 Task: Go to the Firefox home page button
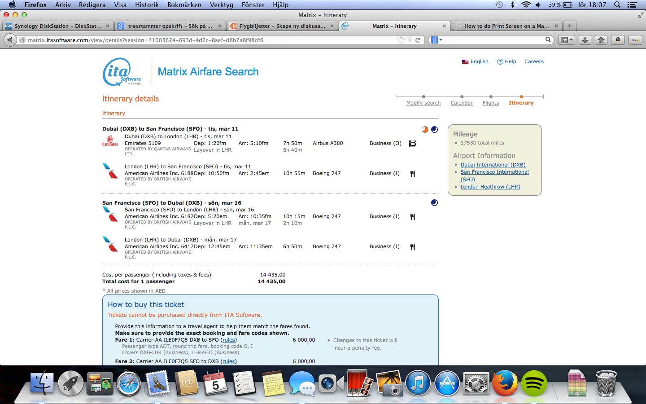point(601,40)
